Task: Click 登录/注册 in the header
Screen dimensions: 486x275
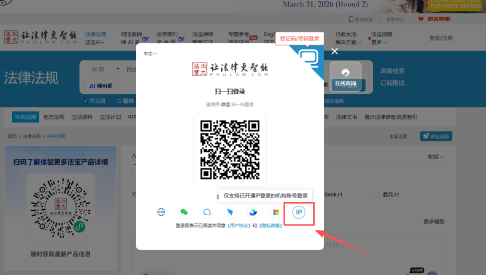Action: [x=441, y=38]
